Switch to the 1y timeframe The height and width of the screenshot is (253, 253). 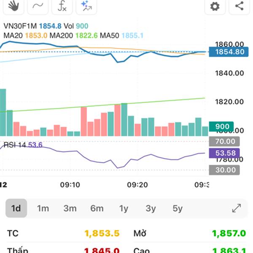click(x=124, y=208)
